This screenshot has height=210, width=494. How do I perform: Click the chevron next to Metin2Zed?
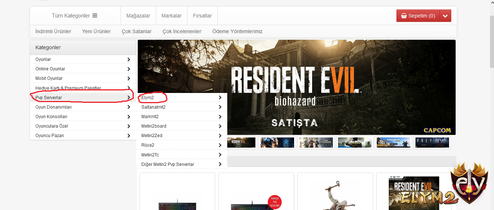pyautogui.click(x=220, y=135)
